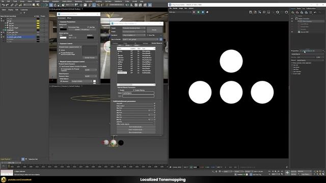Click the black Background color swatch
Viewport: 326px width, 183px height.
pyautogui.click(x=63, y=29)
